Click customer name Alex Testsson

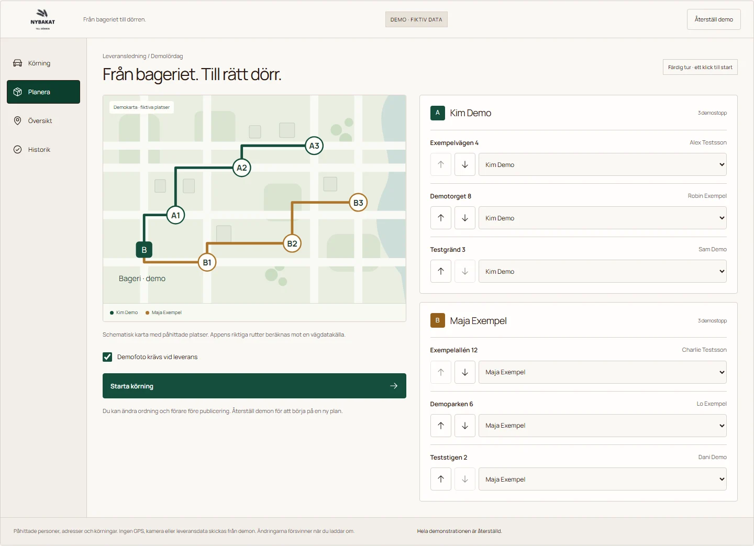(708, 142)
